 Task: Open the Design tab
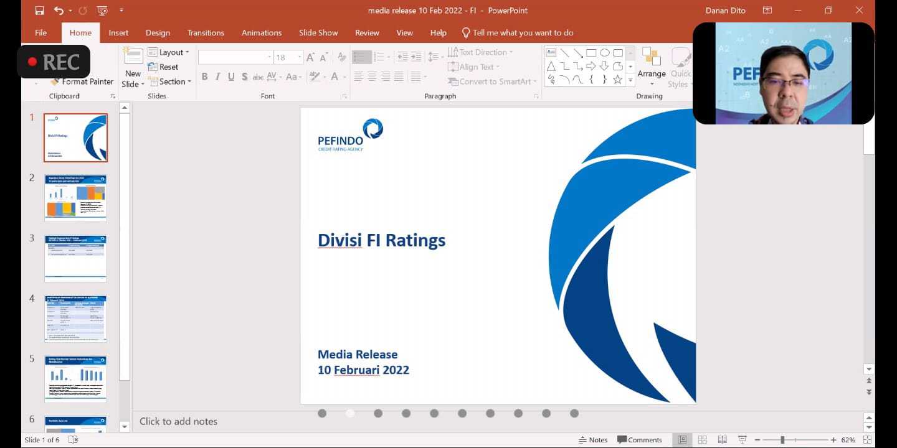point(158,32)
